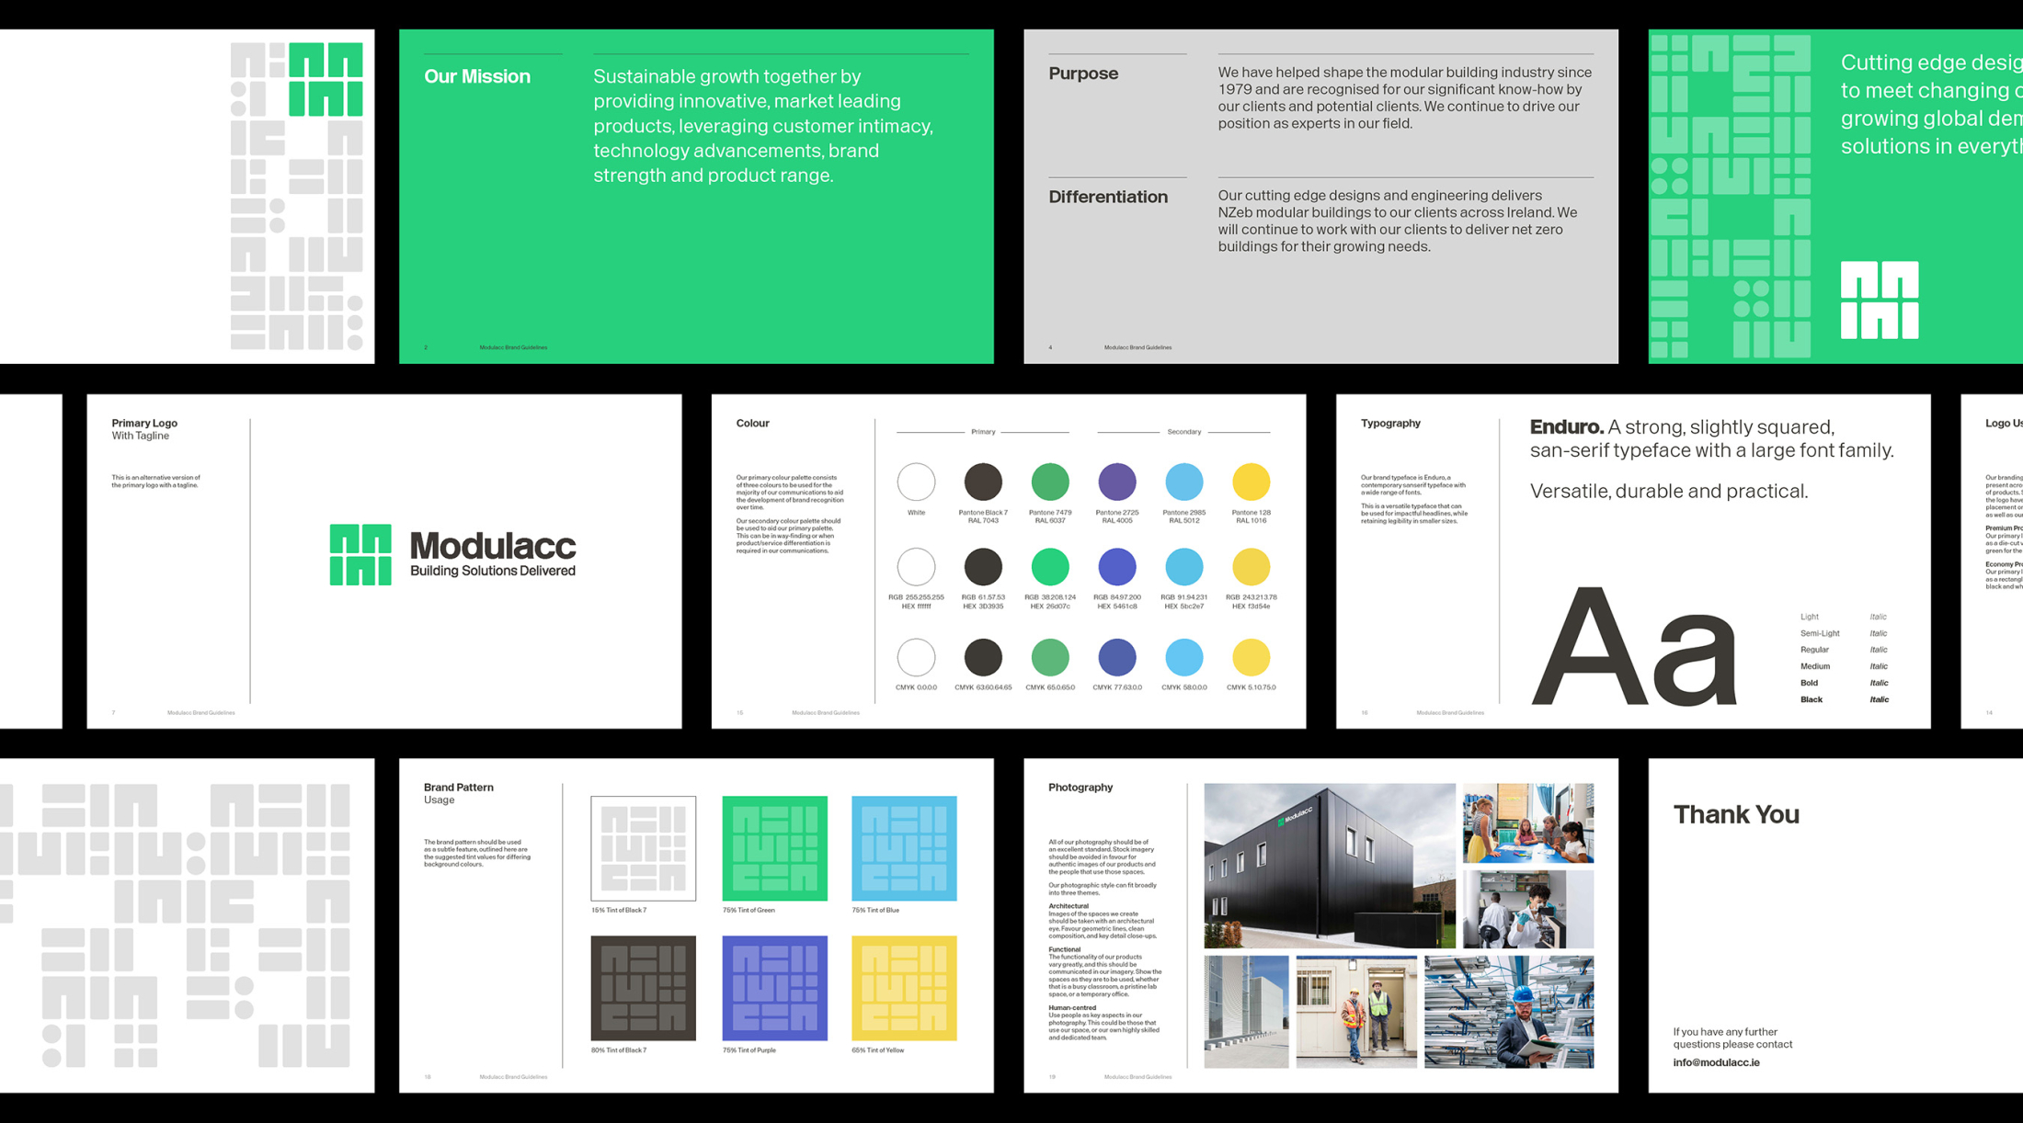Viewport: 2023px width, 1123px height.
Task: Select the Pantone 2725 purple swatch
Action: [1117, 482]
